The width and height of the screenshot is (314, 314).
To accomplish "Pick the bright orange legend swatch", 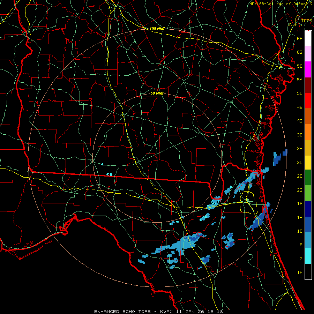I will click(x=308, y=132).
